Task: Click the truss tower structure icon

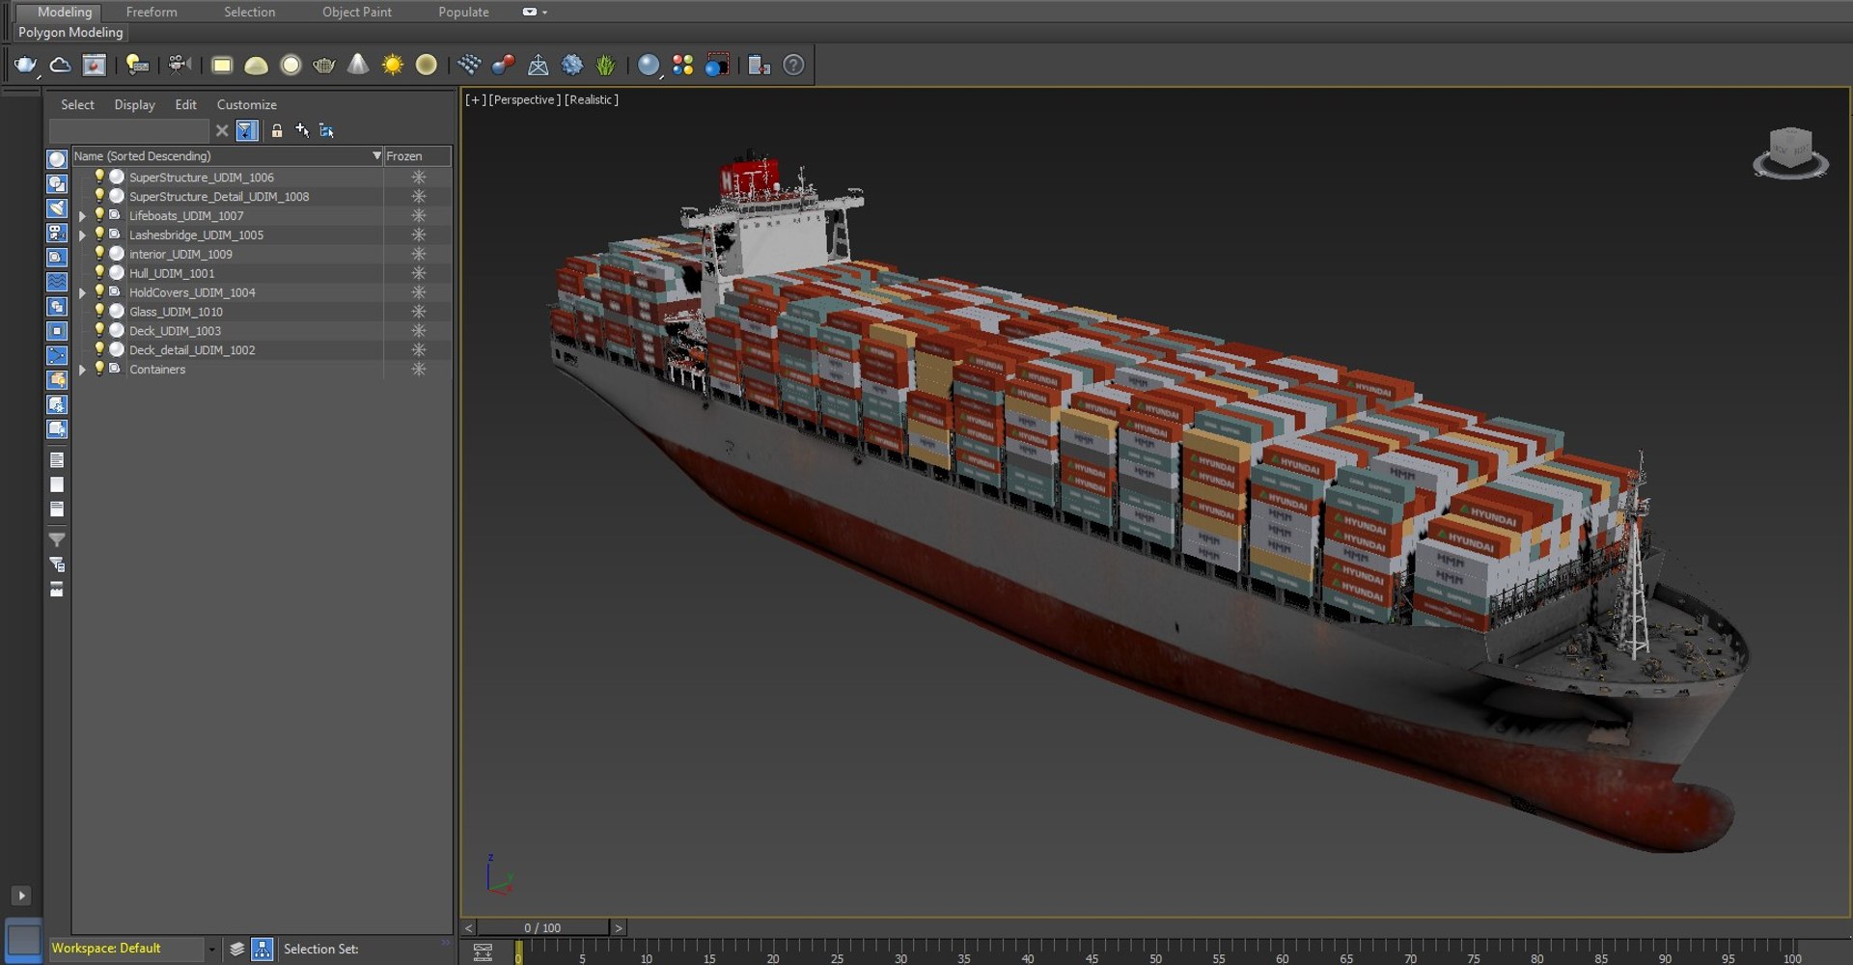Action: coord(538,65)
